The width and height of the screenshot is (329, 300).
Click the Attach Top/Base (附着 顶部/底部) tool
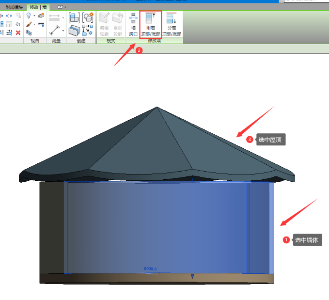[150, 25]
